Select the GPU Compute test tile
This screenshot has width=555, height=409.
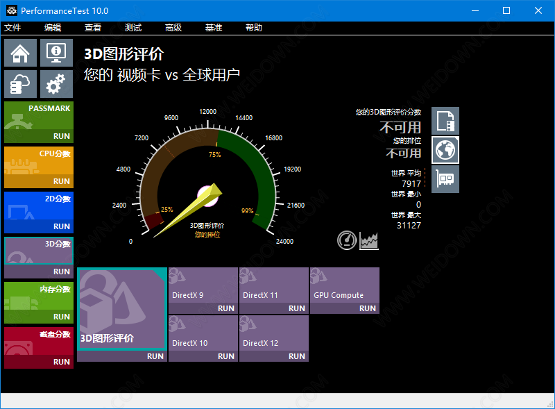[345, 285]
